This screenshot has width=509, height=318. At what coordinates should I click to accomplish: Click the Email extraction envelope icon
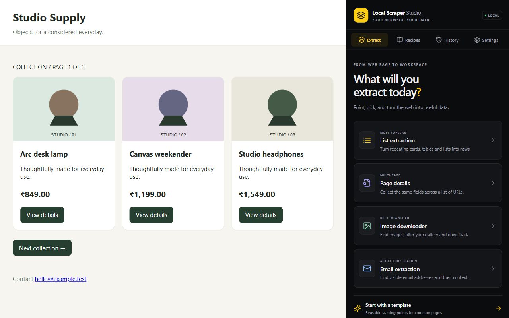coord(367,268)
